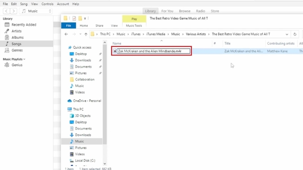
Task: Open Quick access Pictures pinned folder
Action: click(x=81, y=73)
